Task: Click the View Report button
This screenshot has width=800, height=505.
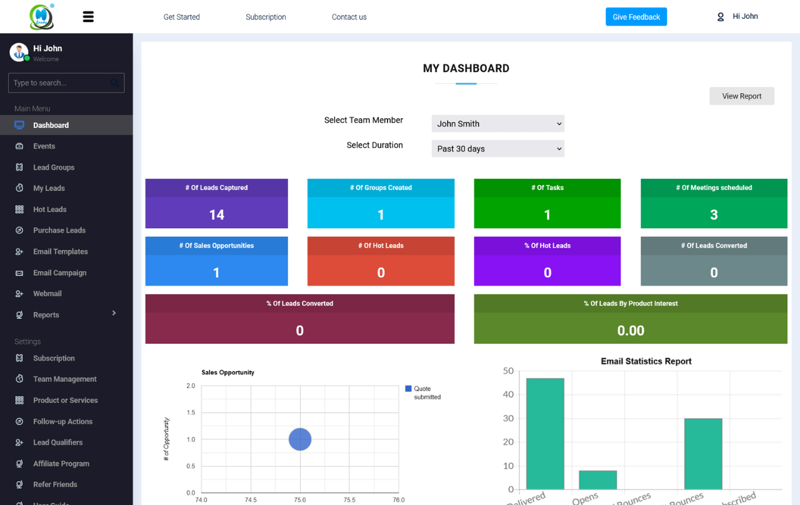Action: 741,96
